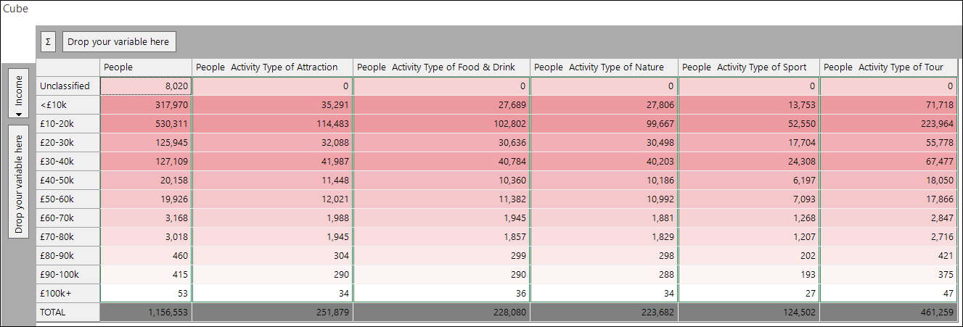Click the Tour cell 223,964

click(x=889, y=123)
